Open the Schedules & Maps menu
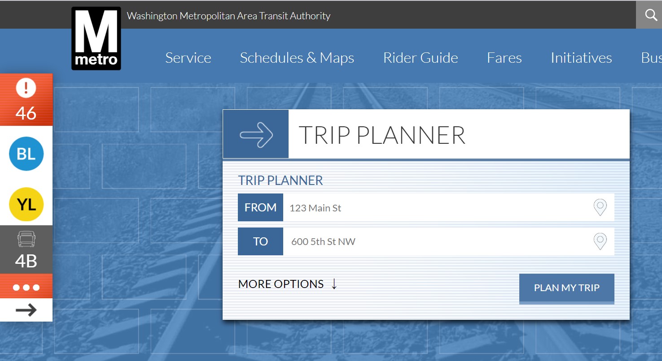Screen dimensions: 662x361 tap(297, 58)
